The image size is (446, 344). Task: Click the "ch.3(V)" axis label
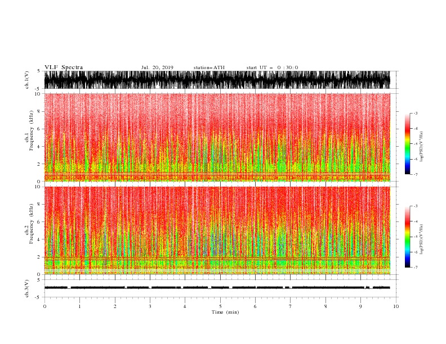point(27,288)
